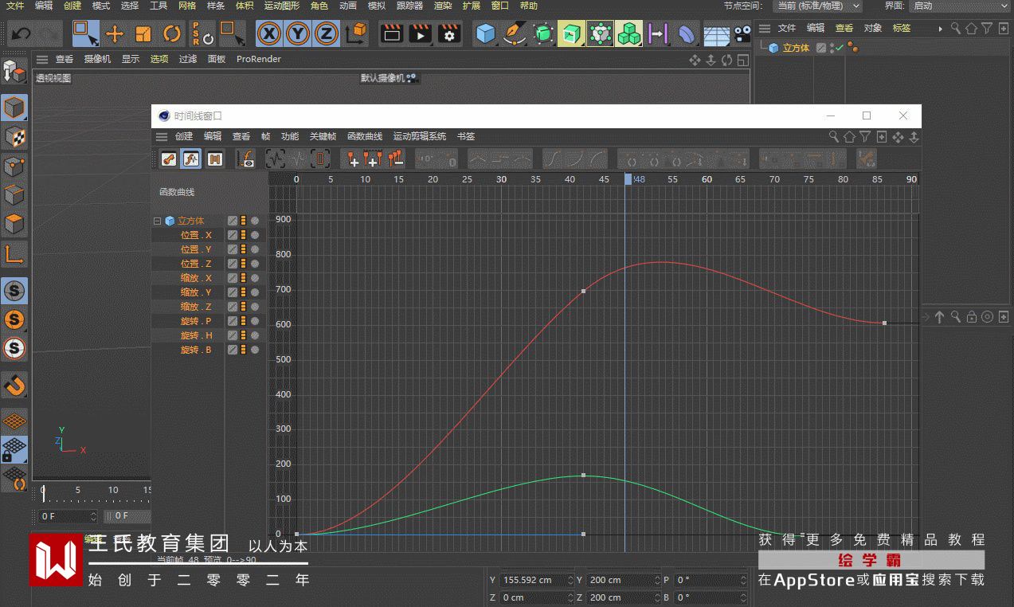Activate the Scale tool
Screen dimensions: 1014x607
(143, 34)
